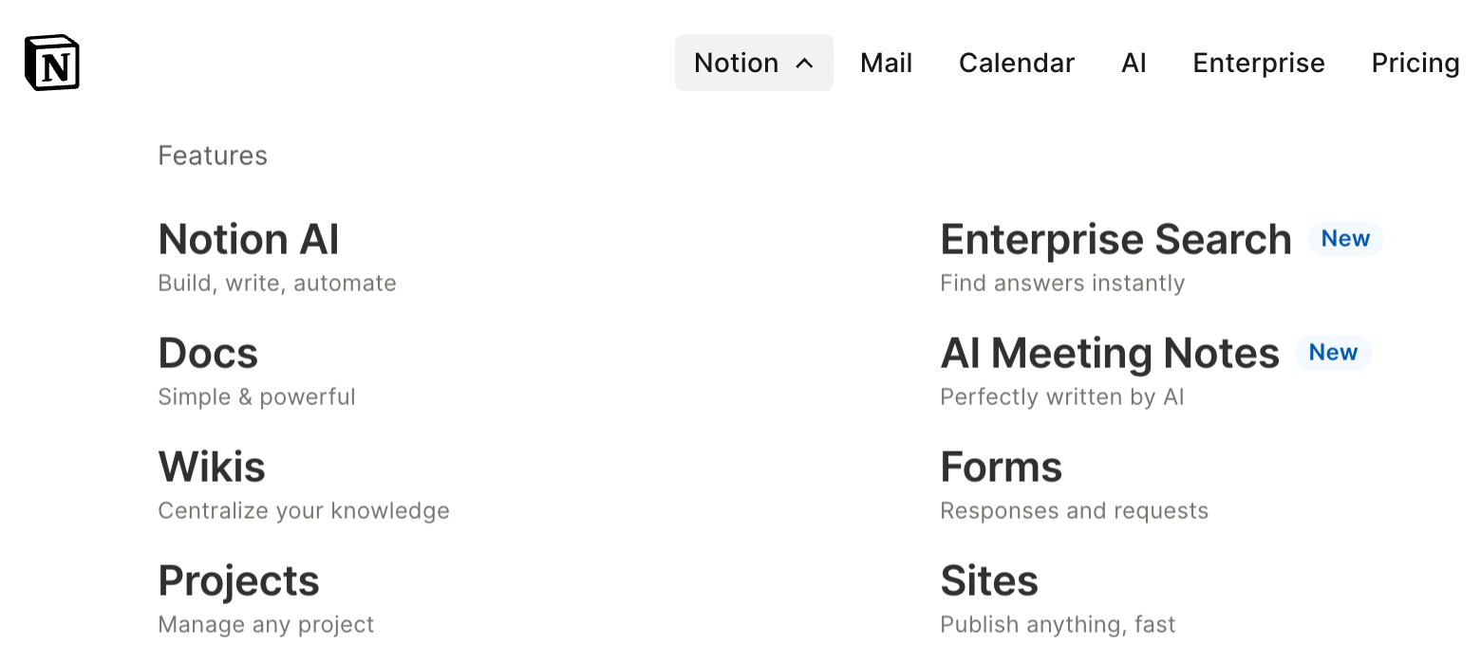The width and height of the screenshot is (1481, 662).
Task: Click the chevron beside Notion
Action: point(804,64)
